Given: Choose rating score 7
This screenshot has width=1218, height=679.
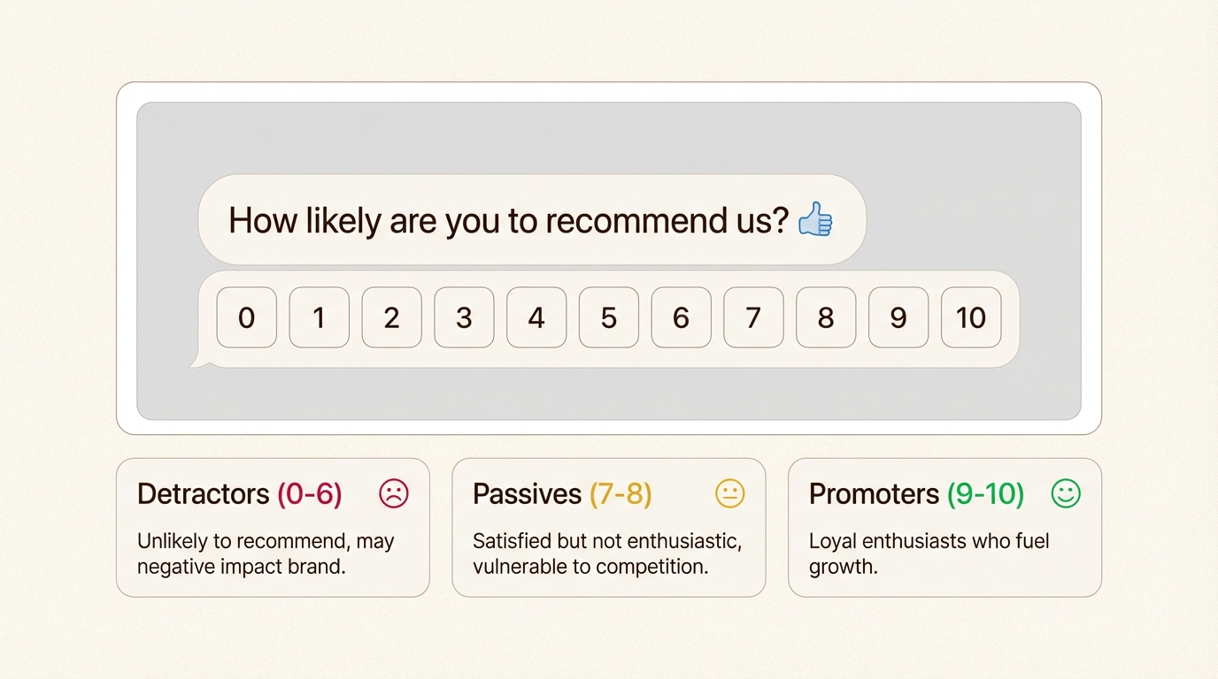Looking at the screenshot, I should [x=753, y=317].
